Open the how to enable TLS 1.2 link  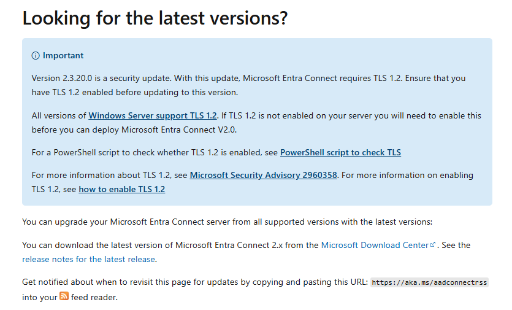122,189
